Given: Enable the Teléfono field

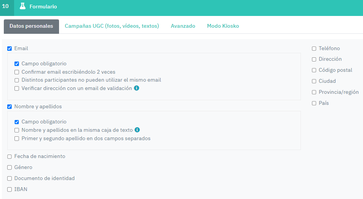Looking at the screenshot, I should [314, 49].
